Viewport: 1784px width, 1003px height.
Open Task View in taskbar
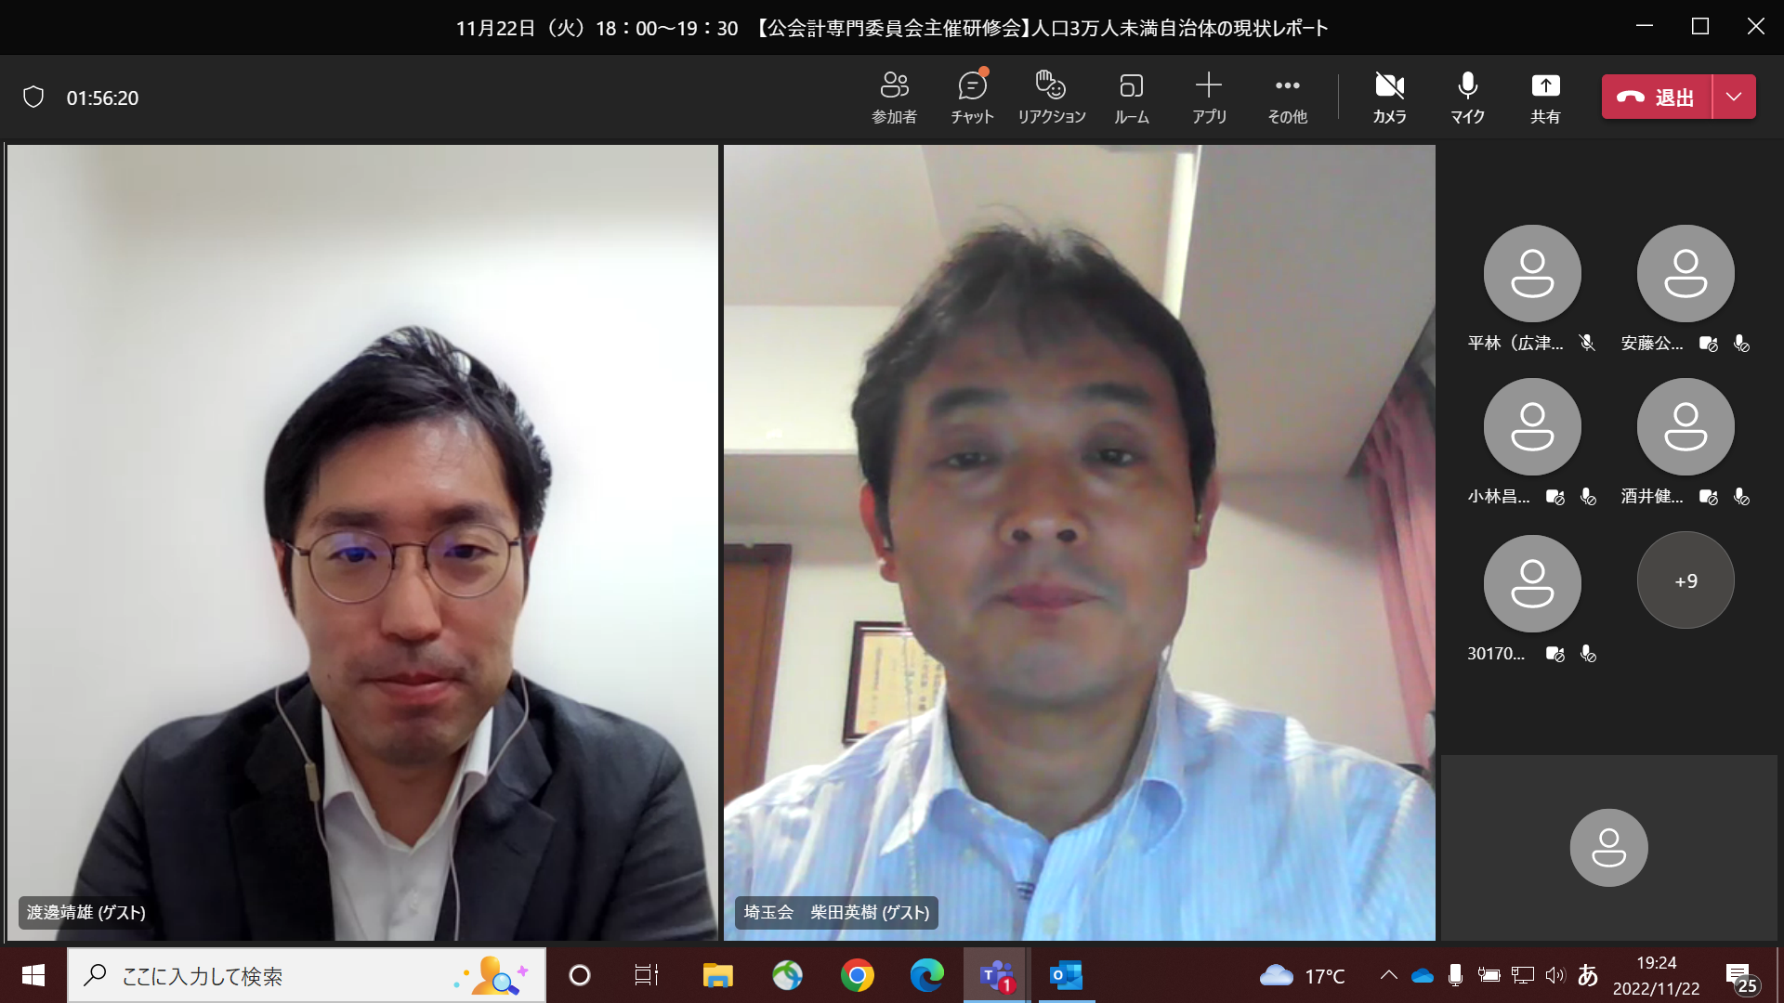pyautogui.click(x=646, y=975)
